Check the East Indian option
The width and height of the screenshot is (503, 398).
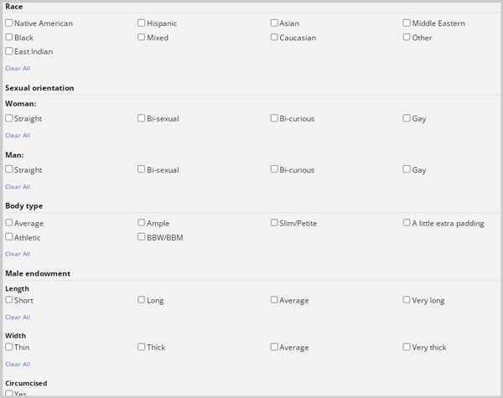(x=9, y=51)
